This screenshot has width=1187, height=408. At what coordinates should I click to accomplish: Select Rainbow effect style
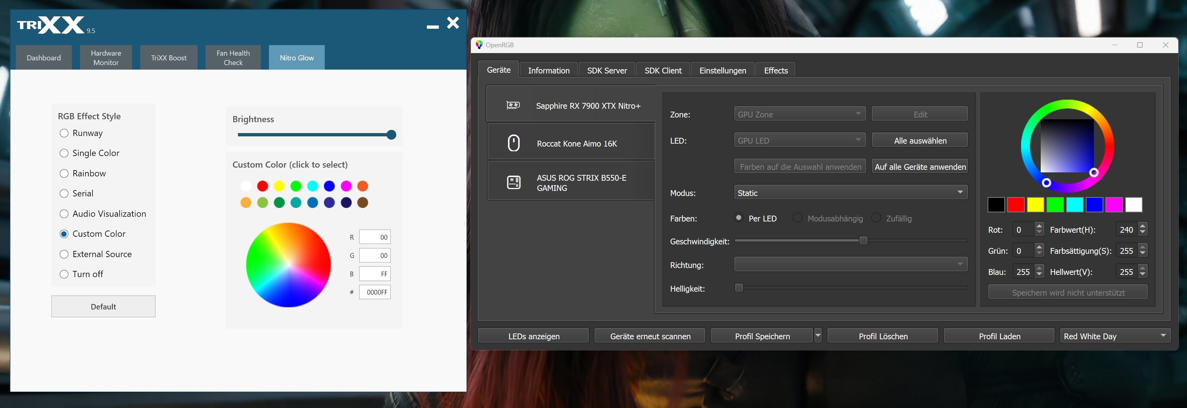pyautogui.click(x=64, y=173)
